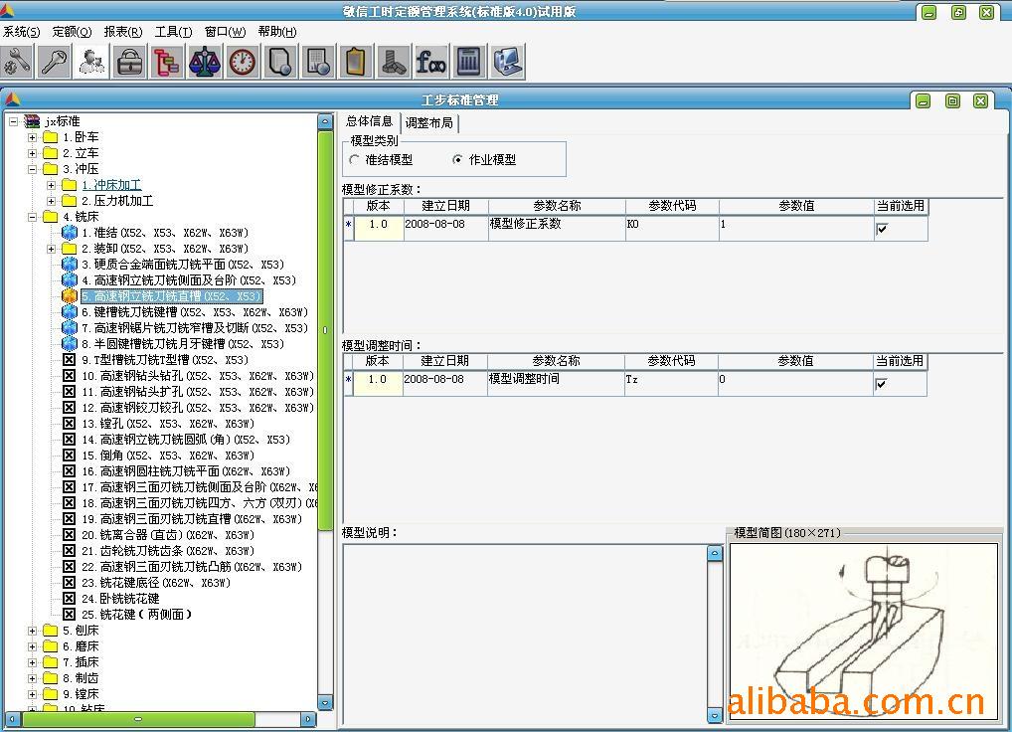This screenshot has width=1012, height=732.
Task: Click the wrench settings toolbar icon
Action: coord(17,62)
